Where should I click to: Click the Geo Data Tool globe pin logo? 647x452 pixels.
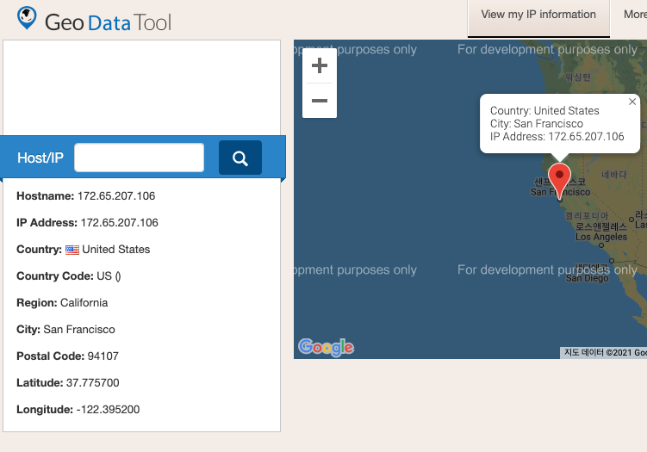click(x=27, y=18)
